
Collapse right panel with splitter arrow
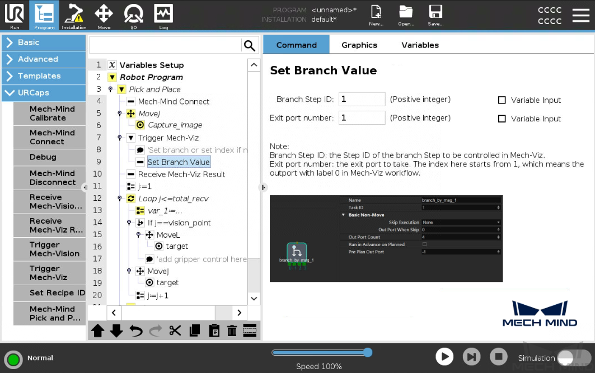pyautogui.click(x=263, y=188)
